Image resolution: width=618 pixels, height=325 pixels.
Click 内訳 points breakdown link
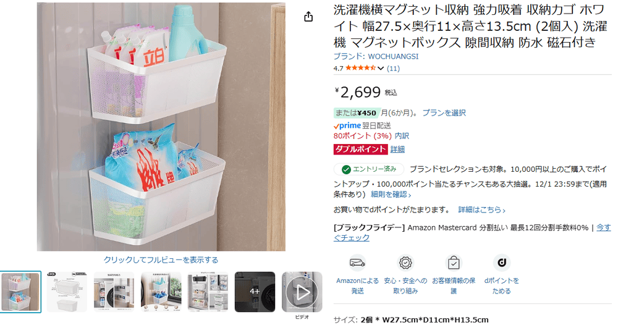coord(402,136)
